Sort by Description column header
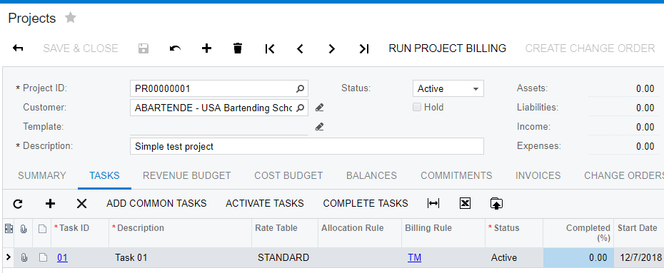Screen dimensions: 664x273 (x=181, y=233)
